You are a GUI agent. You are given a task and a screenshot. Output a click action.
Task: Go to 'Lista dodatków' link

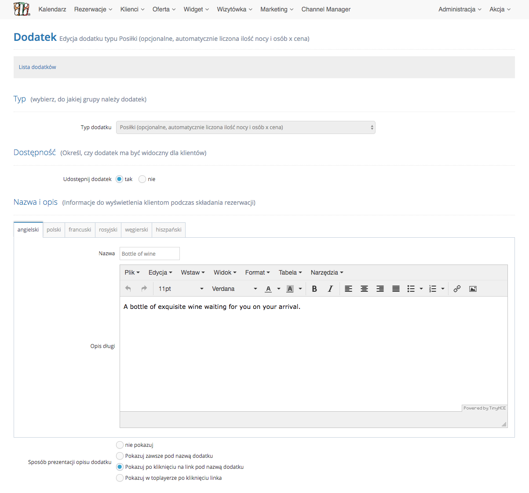(37, 67)
